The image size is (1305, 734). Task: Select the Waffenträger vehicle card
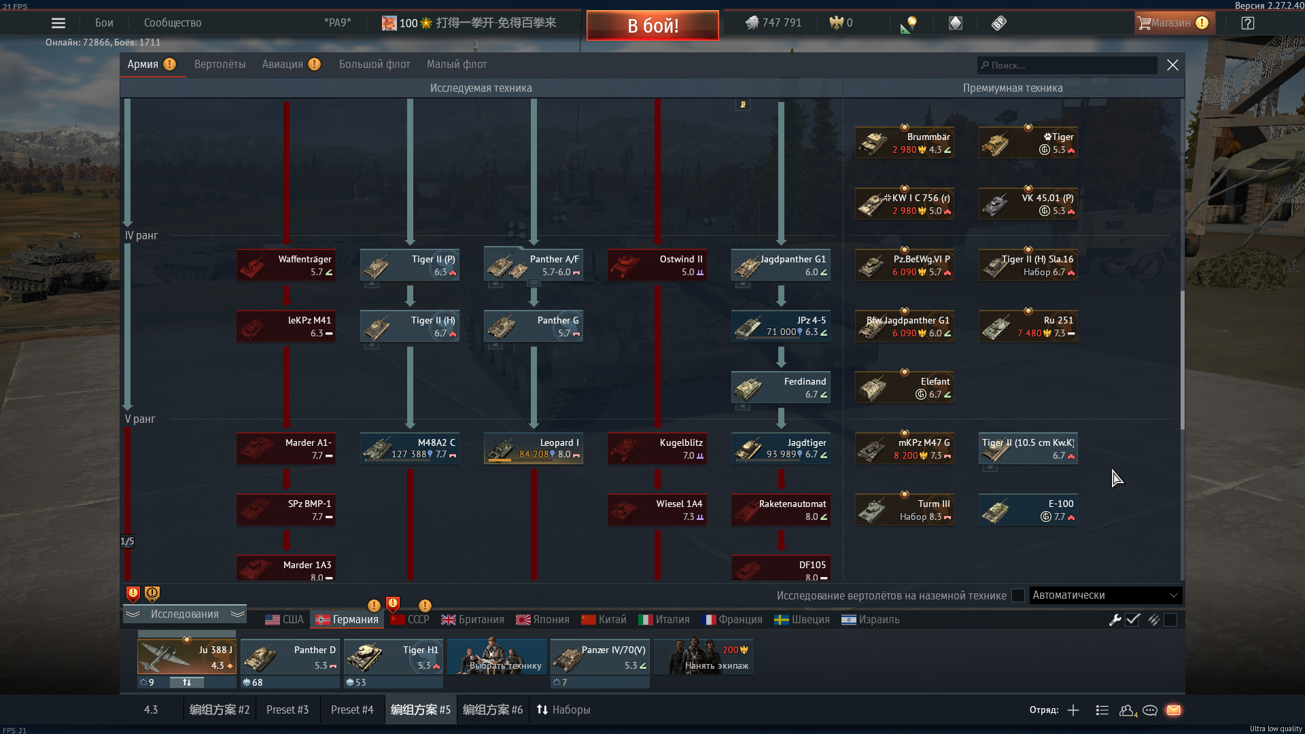pyautogui.click(x=286, y=265)
